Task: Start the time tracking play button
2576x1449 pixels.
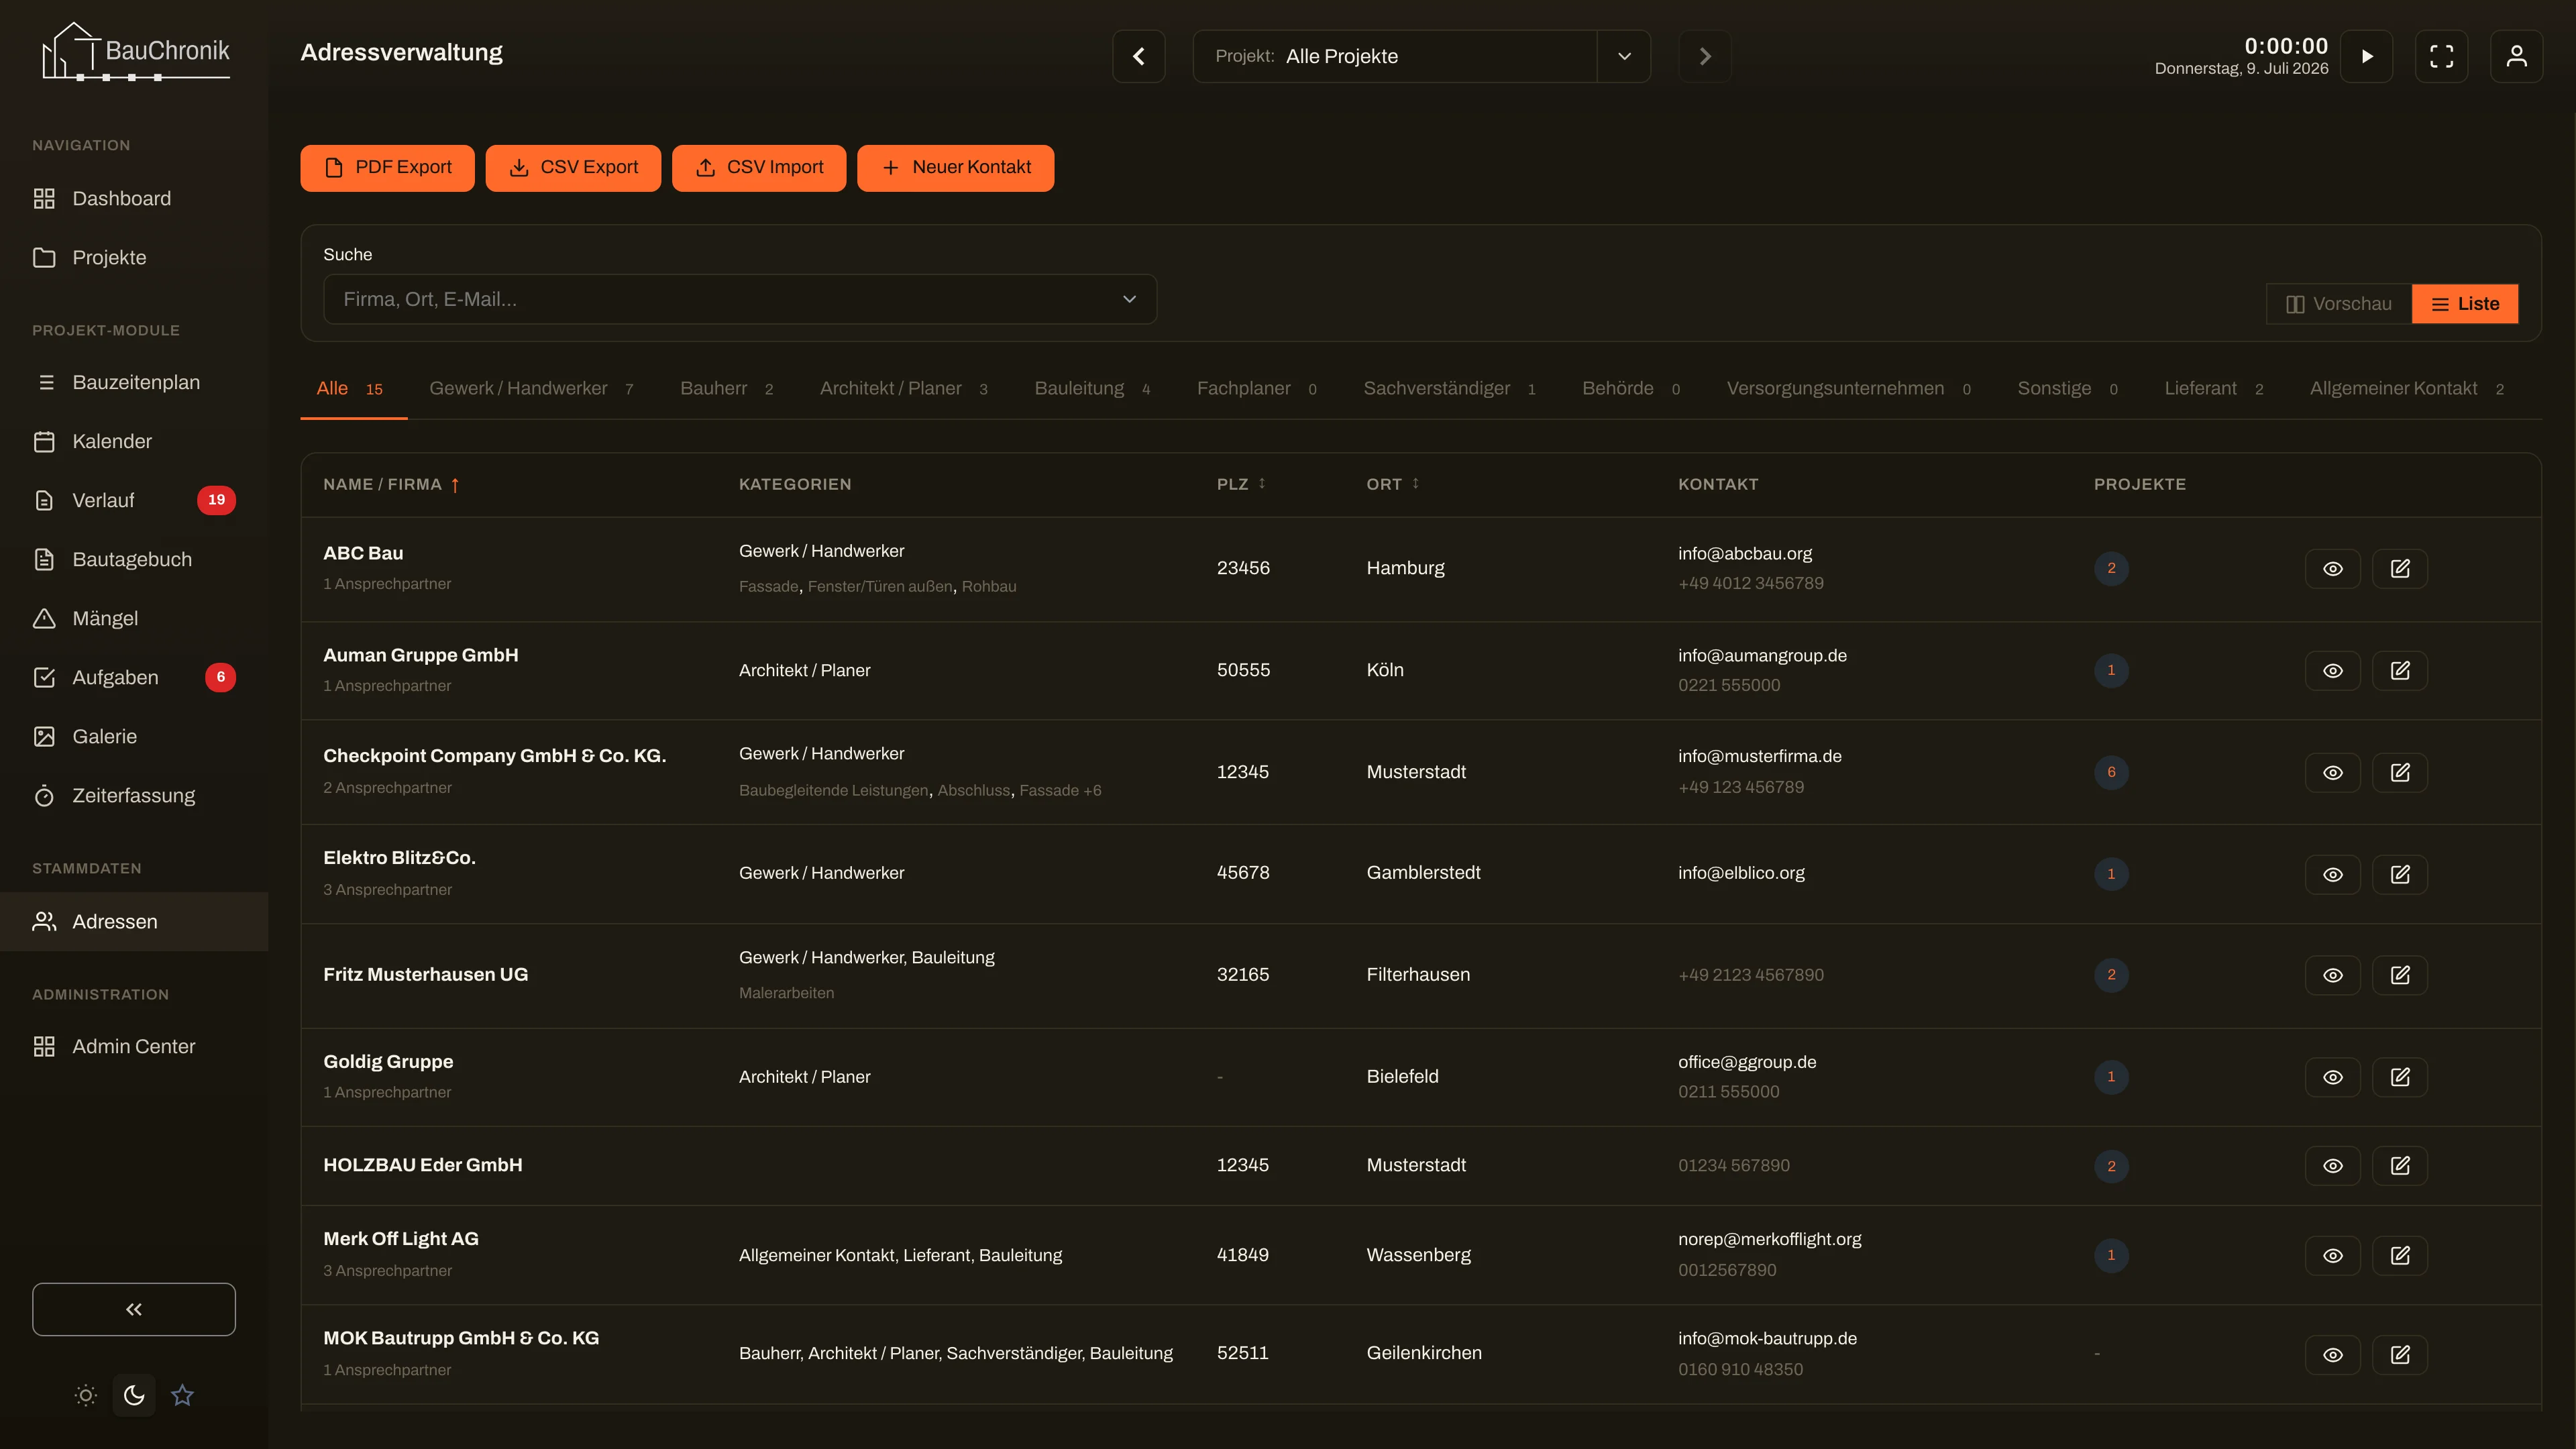Action: [x=2367, y=56]
